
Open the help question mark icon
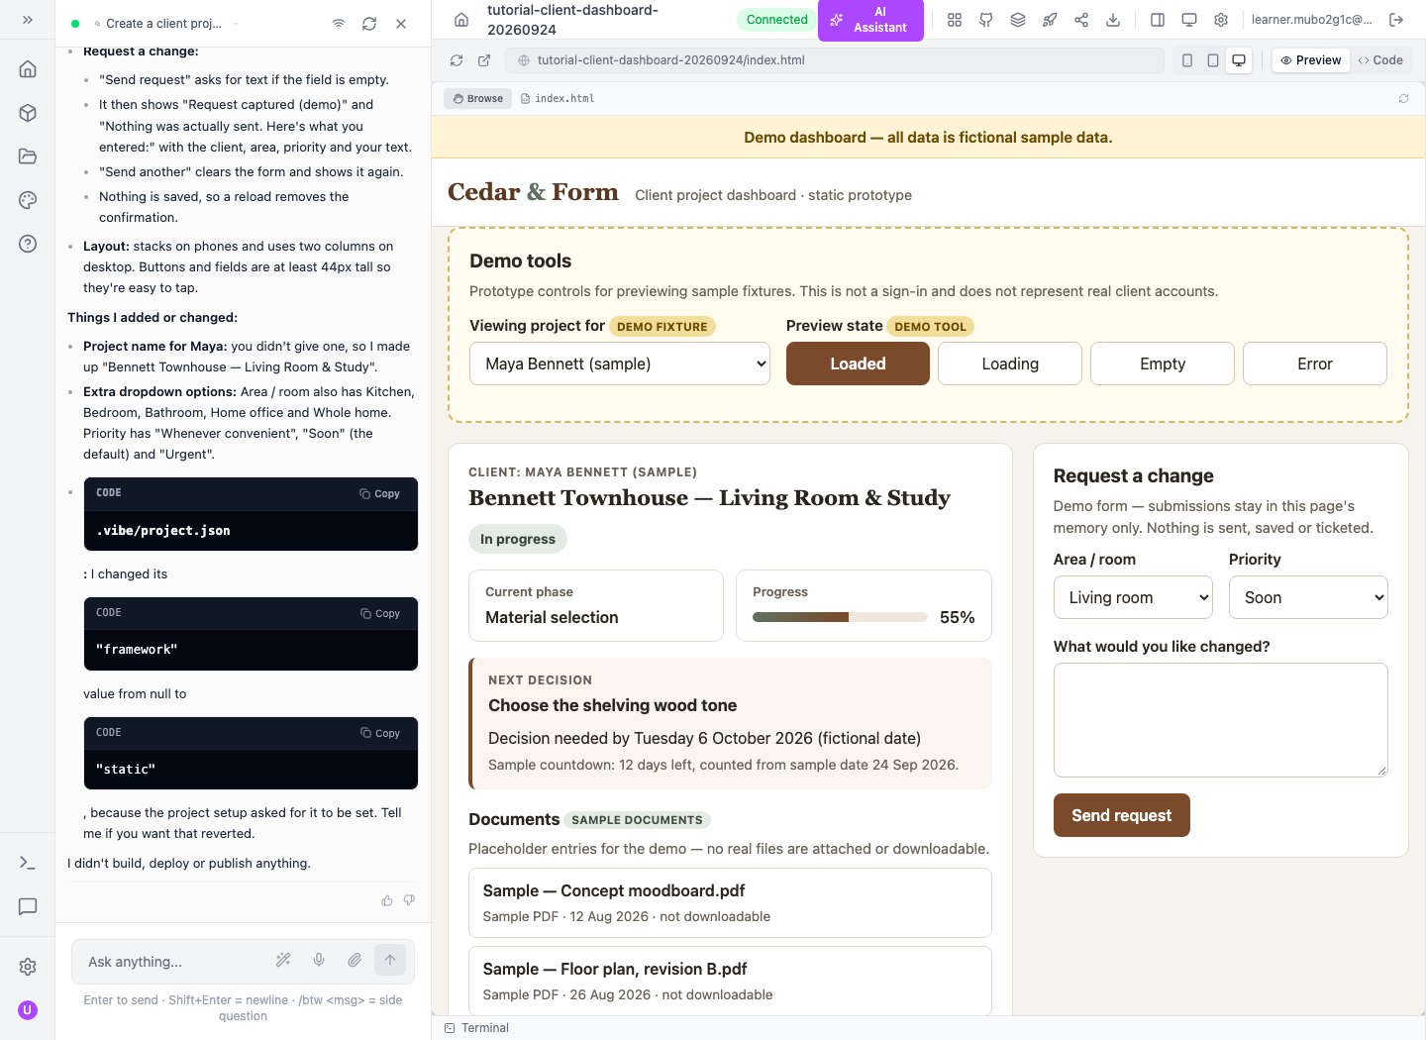(28, 244)
